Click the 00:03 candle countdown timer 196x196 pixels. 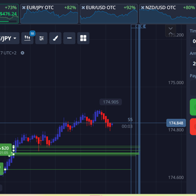pyautogui.click(x=127, y=126)
